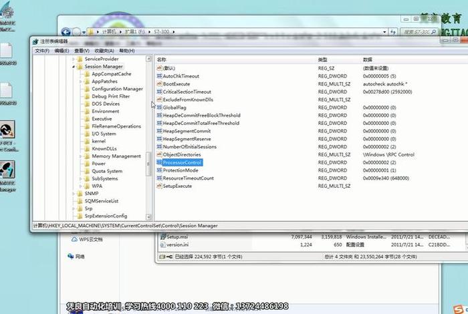Select version.ini file in Explorer window
468x314 pixels.
point(177,245)
